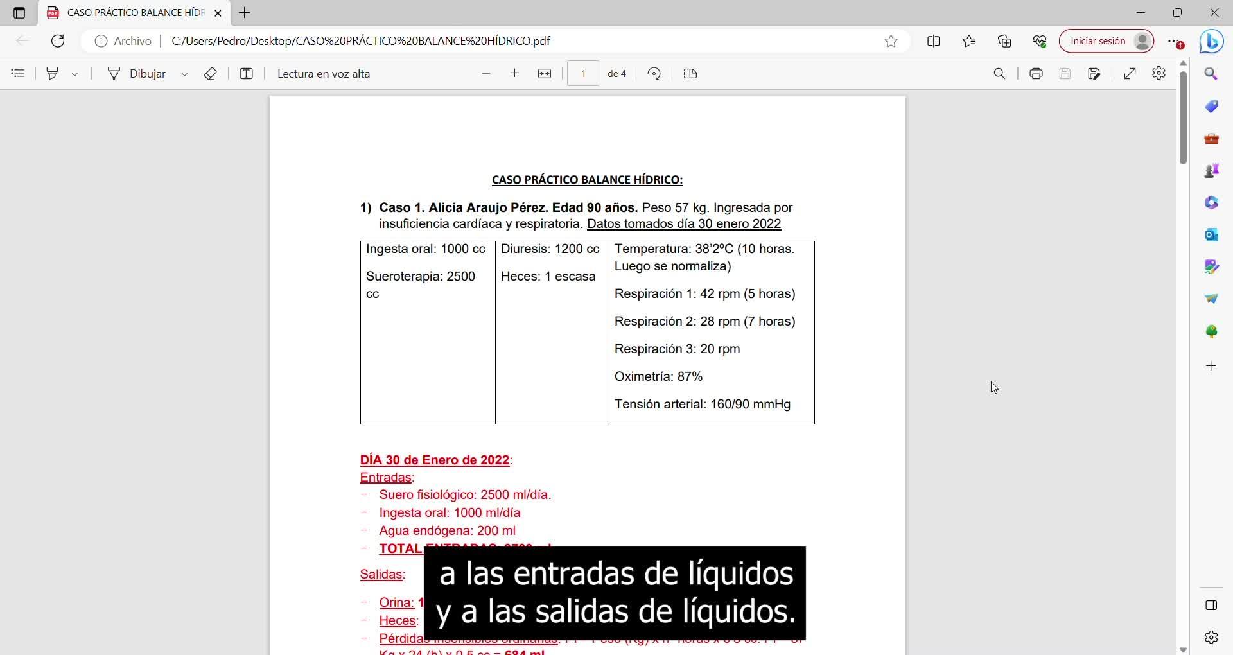The height and width of the screenshot is (655, 1233).
Task: Enter full screen PDF view
Action: point(1130,74)
